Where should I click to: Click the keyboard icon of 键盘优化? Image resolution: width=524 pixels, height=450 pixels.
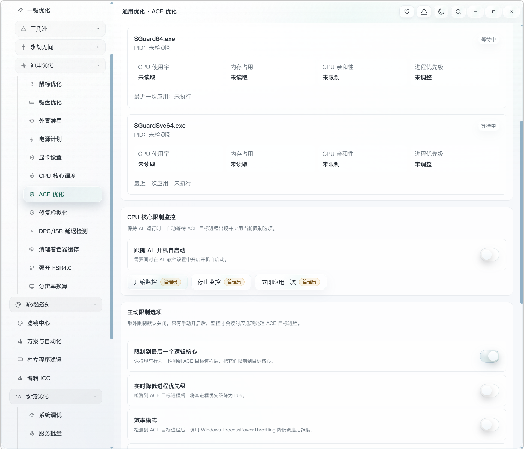click(x=32, y=102)
